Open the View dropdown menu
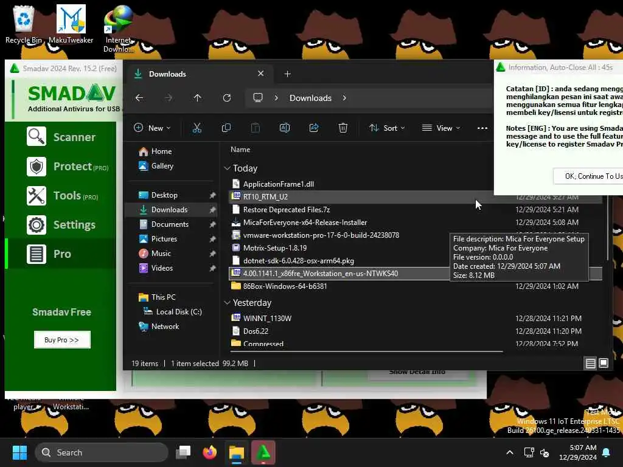 [441, 128]
